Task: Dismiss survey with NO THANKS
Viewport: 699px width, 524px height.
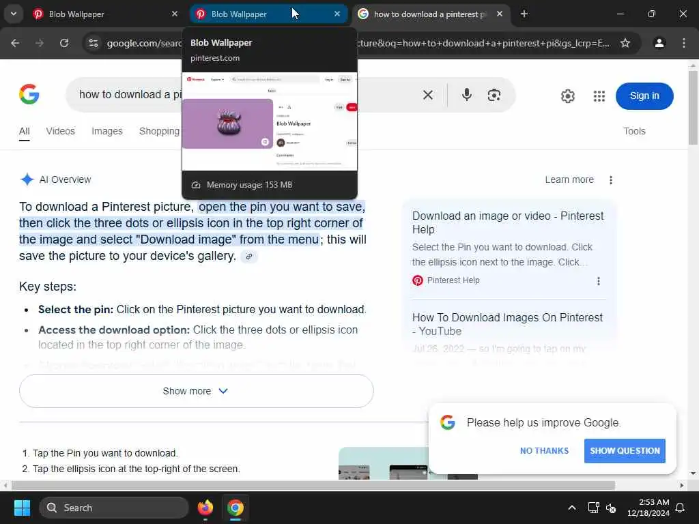Action: pyautogui.click(x=544, y=450)
